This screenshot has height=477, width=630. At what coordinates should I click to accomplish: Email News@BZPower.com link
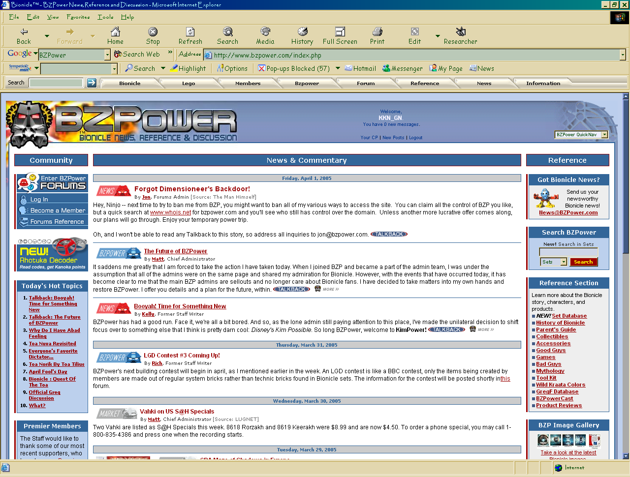[x=568, y=213]
